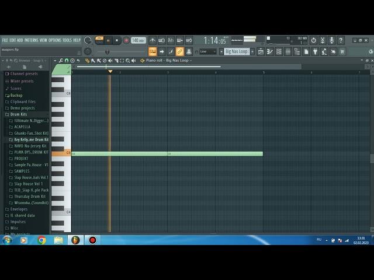
Task: Open the Big Nas Loop pattern selector
Action: [237, 52]
